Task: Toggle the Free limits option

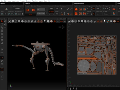Action: [x=57, y=8]
